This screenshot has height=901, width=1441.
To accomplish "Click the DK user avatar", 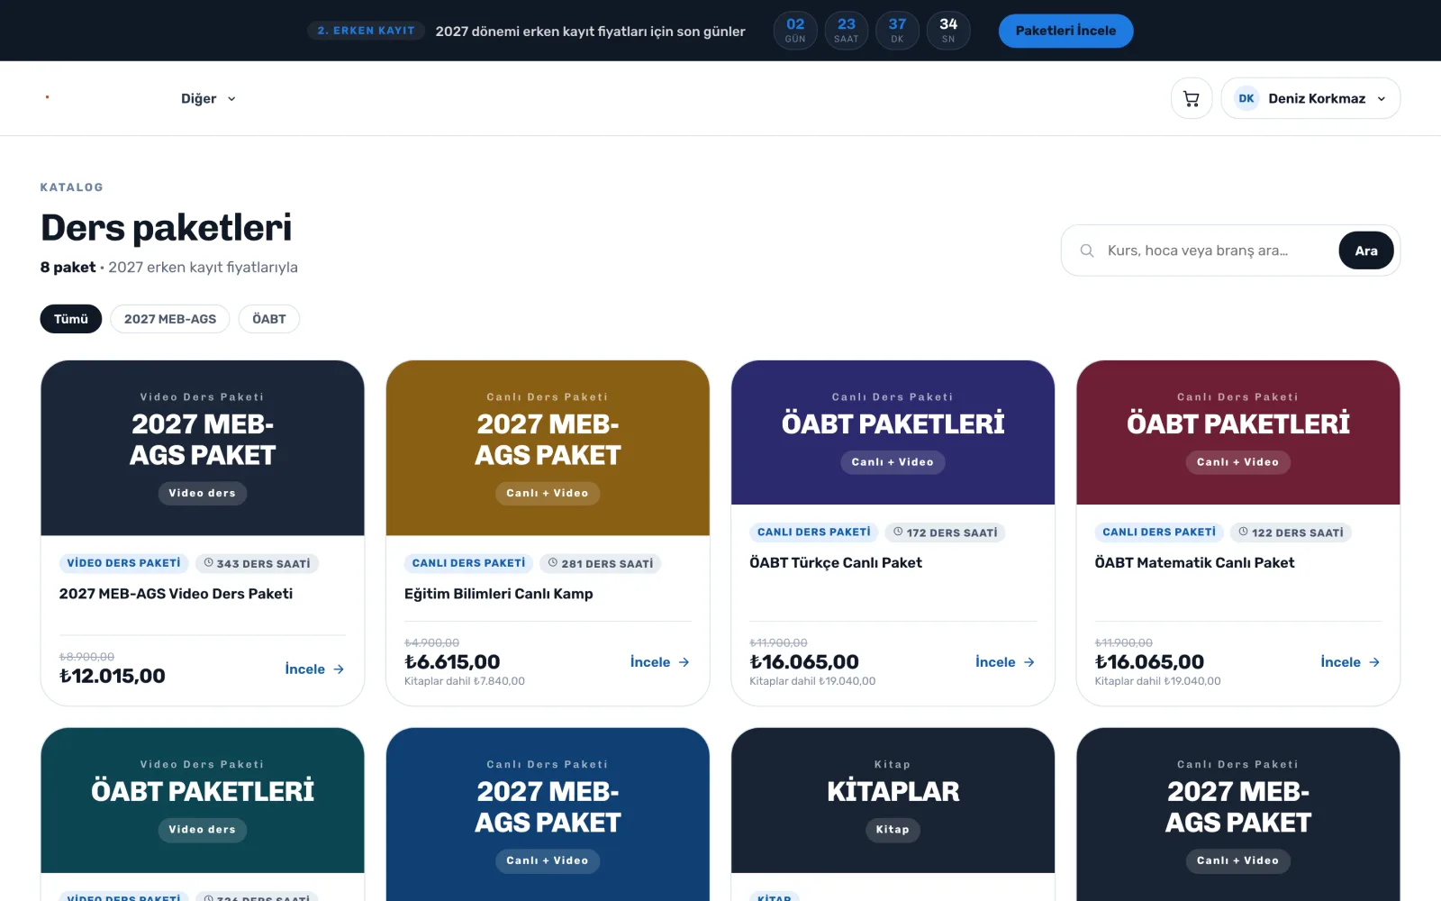I will 1246,98.
